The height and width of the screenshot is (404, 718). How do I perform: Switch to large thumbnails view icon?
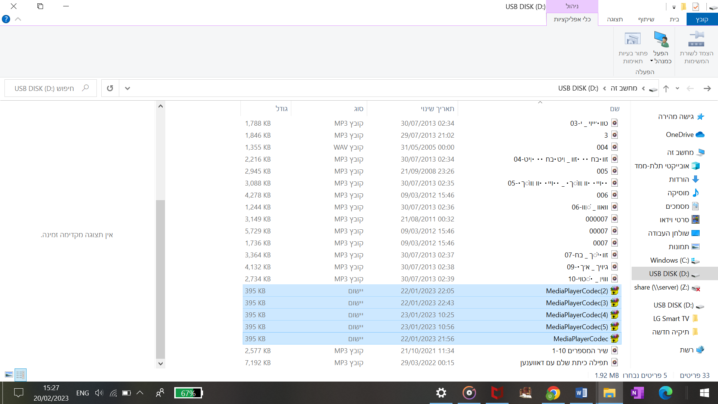point(9,374)
